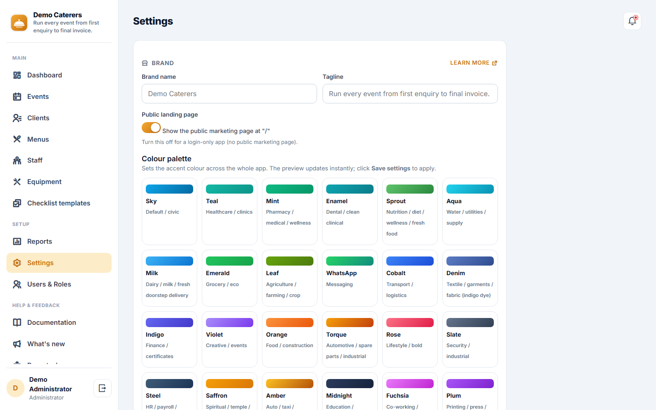This screenshot has width=656, height=410.
Task: Select the WhatsApp colour palette
Action: point(350,278)
